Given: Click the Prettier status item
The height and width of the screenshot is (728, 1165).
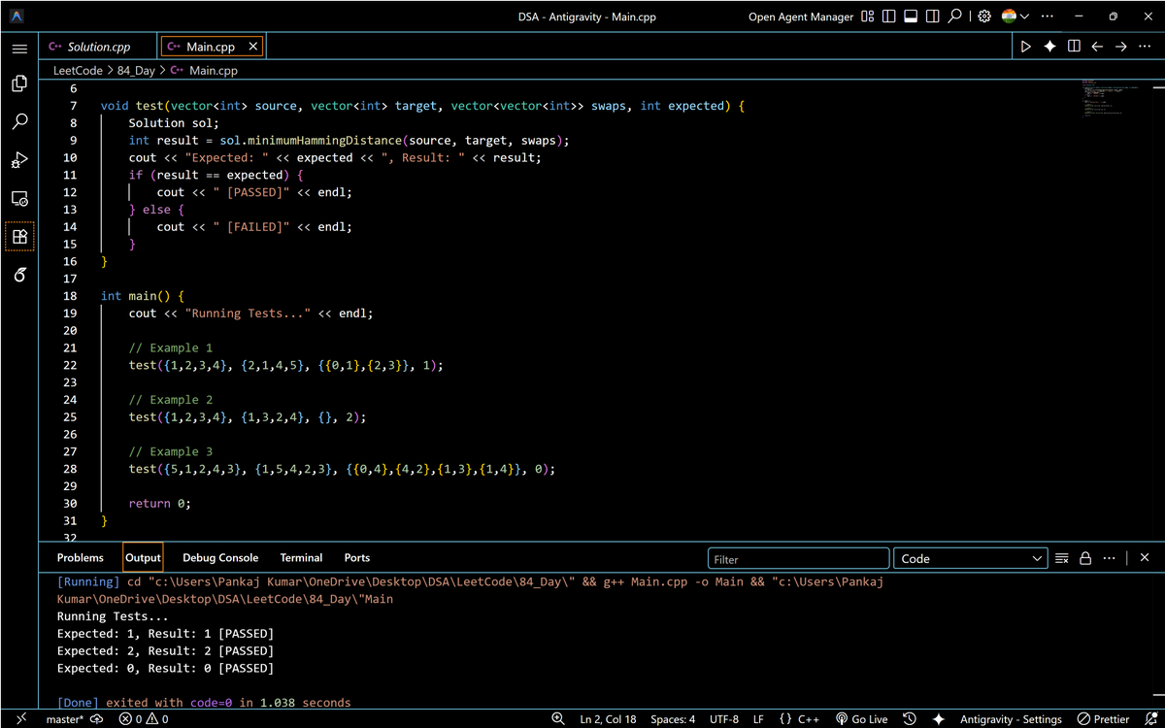Looking at the screenshot, I should pos(1103,719).
